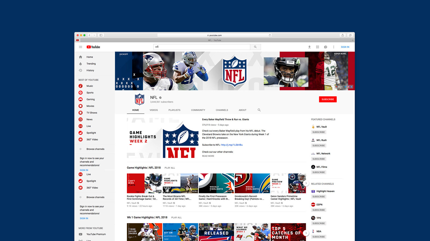Open Top 5 Catches of Month thumbnail

pyautogui.click(x=288, y=232)
